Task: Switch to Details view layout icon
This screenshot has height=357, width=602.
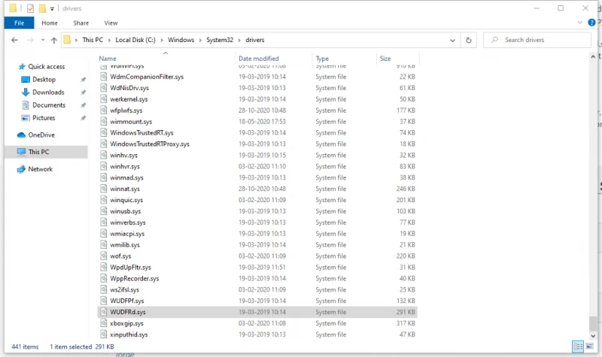Action: click(x=578, y=346)
